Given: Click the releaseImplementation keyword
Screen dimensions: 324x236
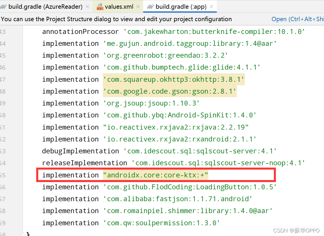Looking at the screenshot, I should tap(85, 163).
